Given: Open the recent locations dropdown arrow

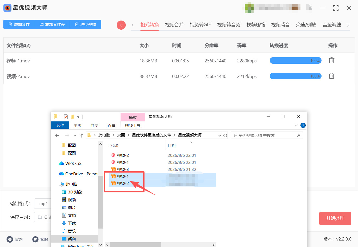Looking at the screenshot, I should 75,135.
